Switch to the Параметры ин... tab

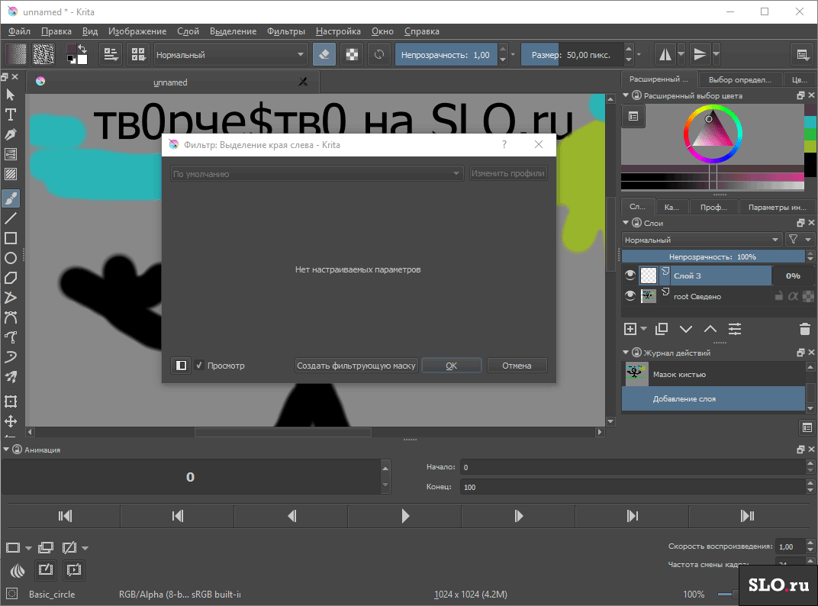coord(778,208)
